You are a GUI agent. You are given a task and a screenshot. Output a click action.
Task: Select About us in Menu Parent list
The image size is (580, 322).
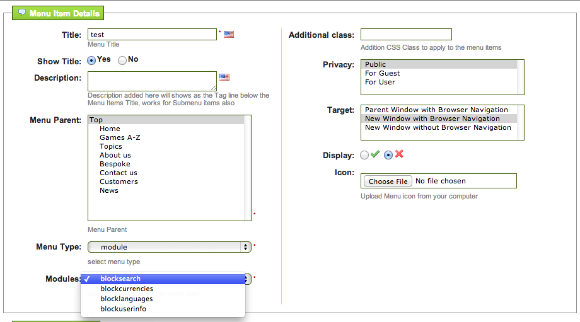166,155
